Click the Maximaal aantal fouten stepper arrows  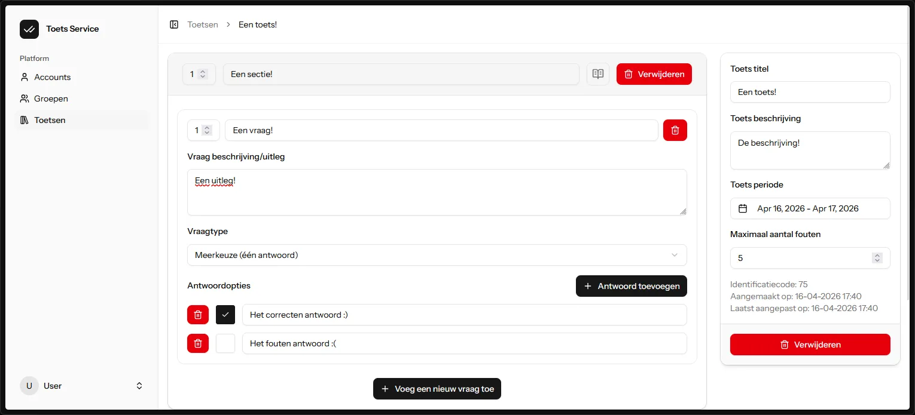877,258
